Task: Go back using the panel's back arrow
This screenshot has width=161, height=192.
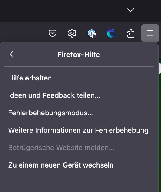Action: (12, 54)
